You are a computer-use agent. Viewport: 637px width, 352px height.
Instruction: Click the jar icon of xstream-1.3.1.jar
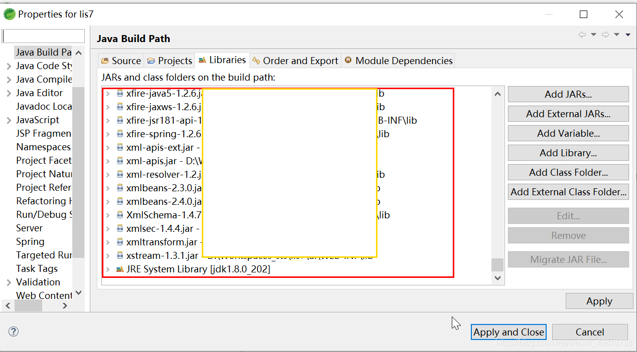[x=120, y=255]
